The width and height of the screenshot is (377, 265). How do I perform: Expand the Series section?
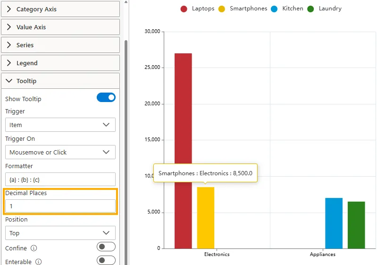click(60, 45)
